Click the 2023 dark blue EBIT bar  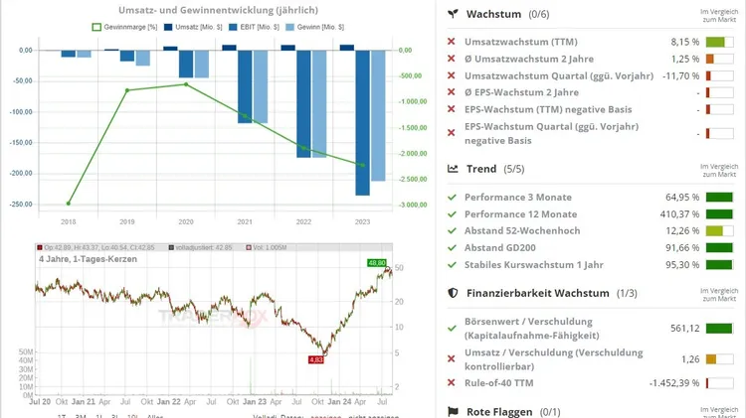pyautogui.click(x=362, y=122)
